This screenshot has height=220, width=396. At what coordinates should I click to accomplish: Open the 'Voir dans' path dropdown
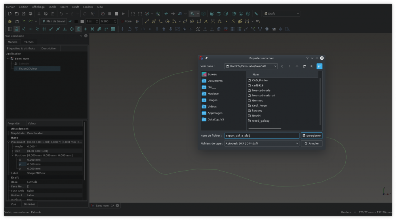click(251, 66)
